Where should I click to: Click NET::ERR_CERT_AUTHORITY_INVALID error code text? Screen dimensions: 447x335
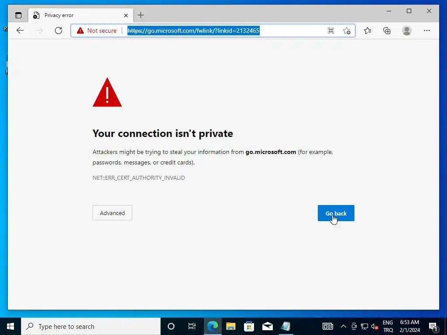point(138,178)
